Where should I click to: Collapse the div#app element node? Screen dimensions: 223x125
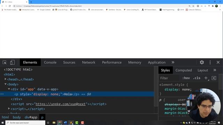pyautogui.click(x=9, y=89)
